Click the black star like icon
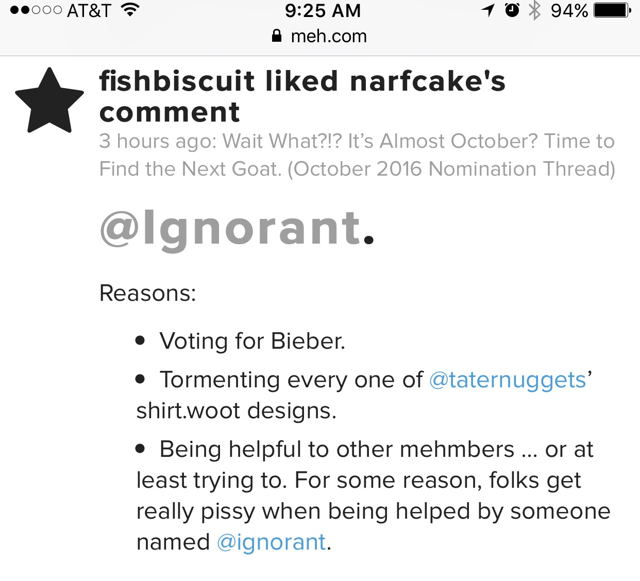The image size is (640, 581). point(49,101)
